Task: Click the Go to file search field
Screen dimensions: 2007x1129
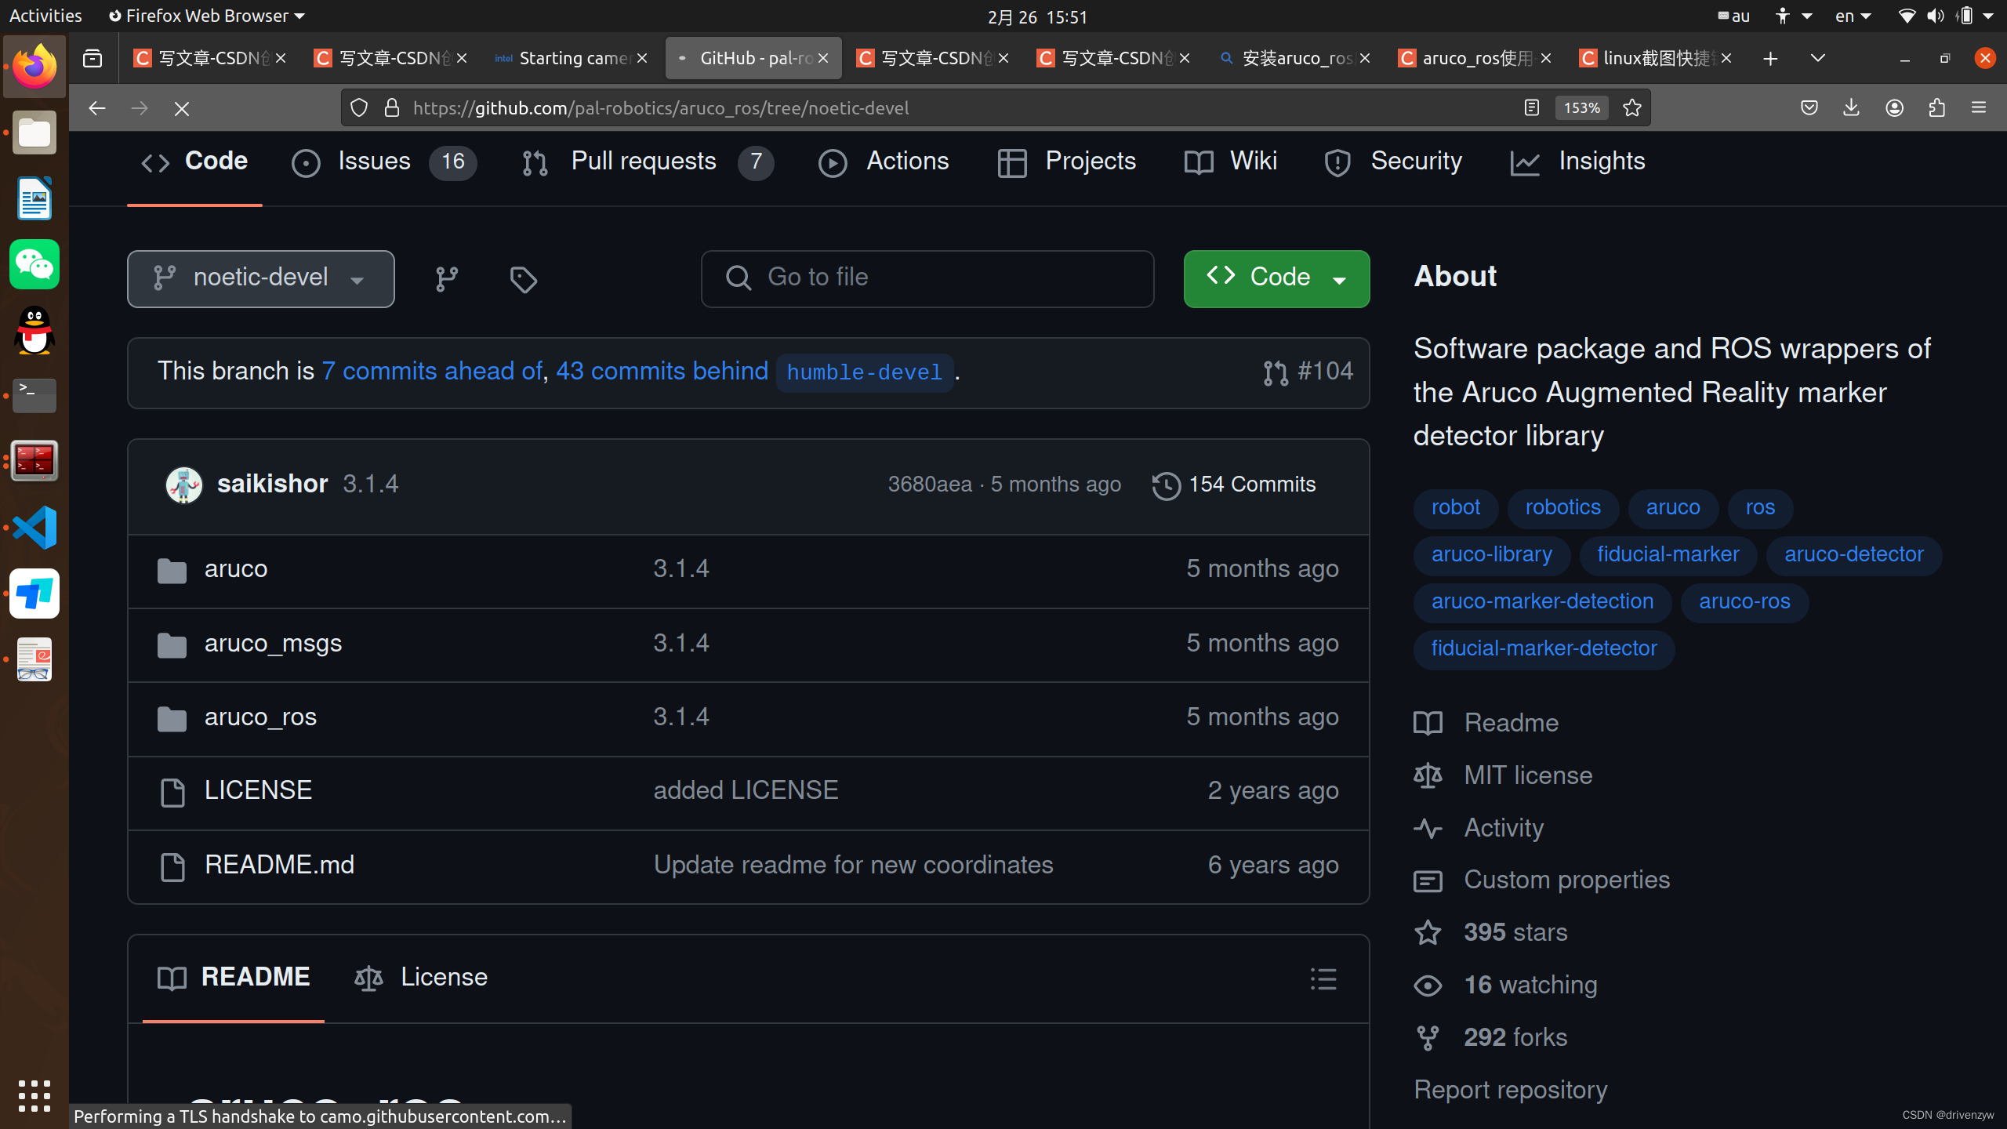Action: coord(927,278)
